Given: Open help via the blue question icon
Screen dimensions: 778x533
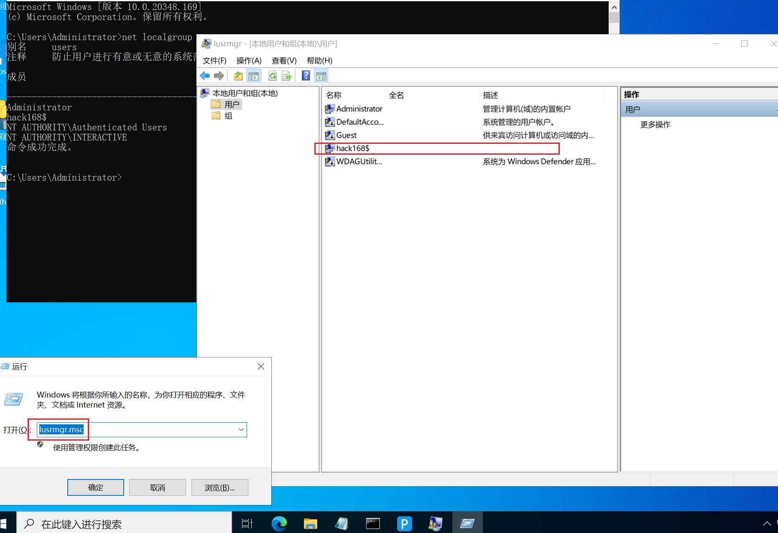Looking at the screenshot, I should point(306,76).
